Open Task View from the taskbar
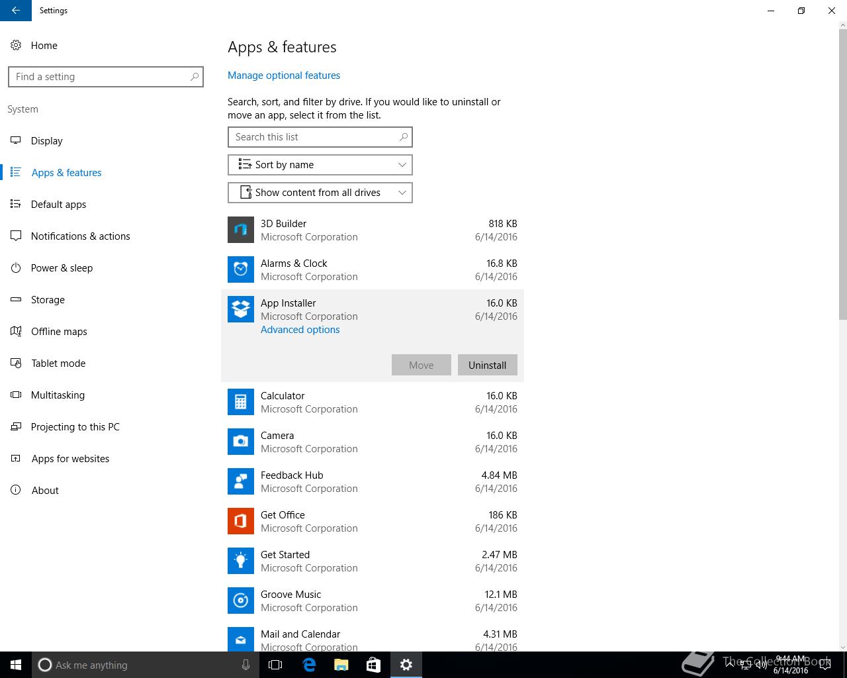 (x=275, y=665)
